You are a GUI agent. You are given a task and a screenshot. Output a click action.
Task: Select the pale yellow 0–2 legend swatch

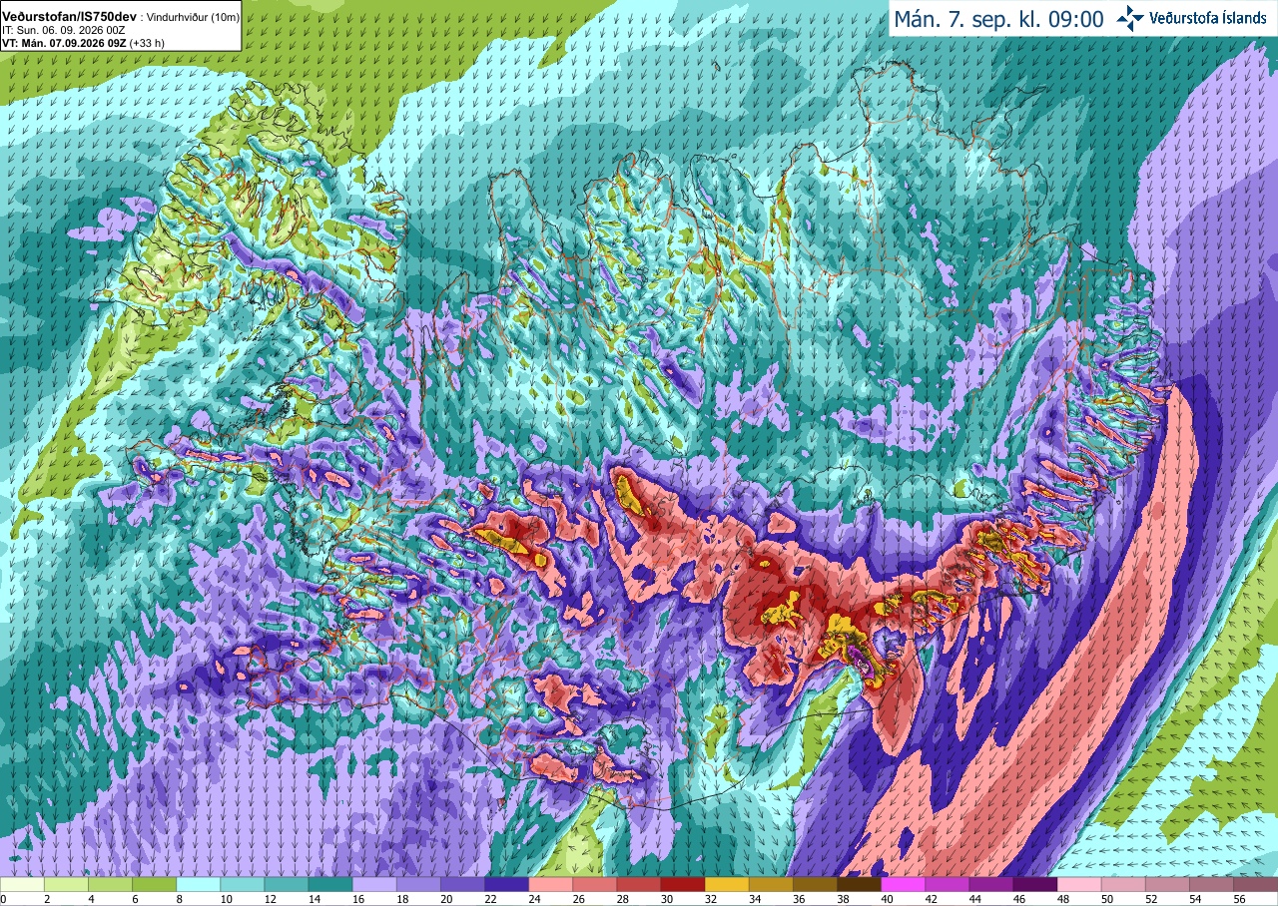pyautogui.click(x=22, y=884)
